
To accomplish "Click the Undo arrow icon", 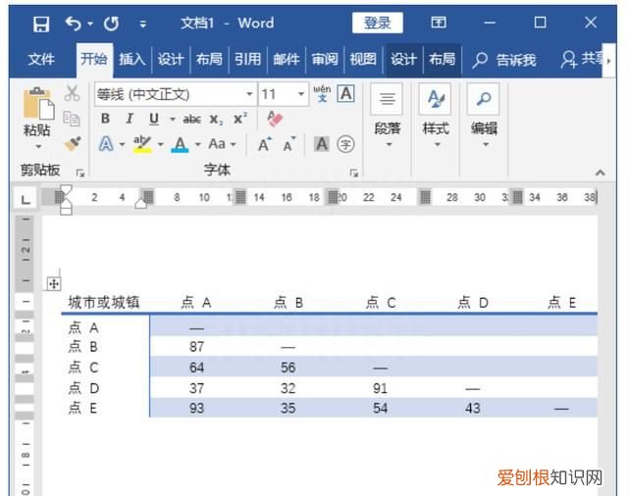I will [x=74, y=24].
